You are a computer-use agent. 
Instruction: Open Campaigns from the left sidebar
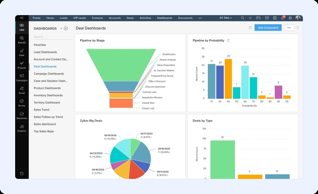tap(21, 77)
